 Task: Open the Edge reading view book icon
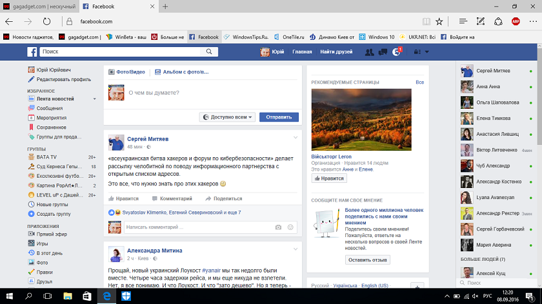pyautogui.click(x=425, y=21)
